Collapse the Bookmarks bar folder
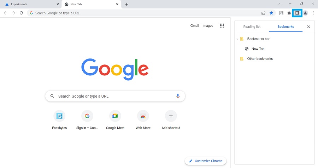318x168 pixels. pyautogui.click(x=237, y=39)
